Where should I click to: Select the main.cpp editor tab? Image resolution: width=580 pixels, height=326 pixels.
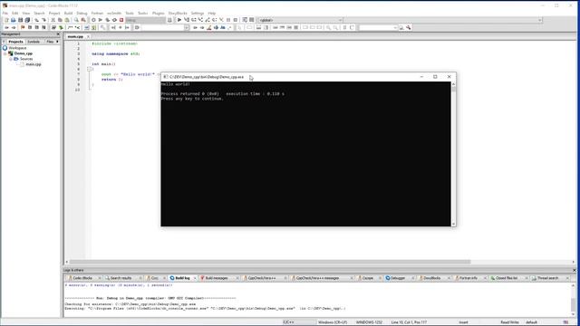[75, 36]
